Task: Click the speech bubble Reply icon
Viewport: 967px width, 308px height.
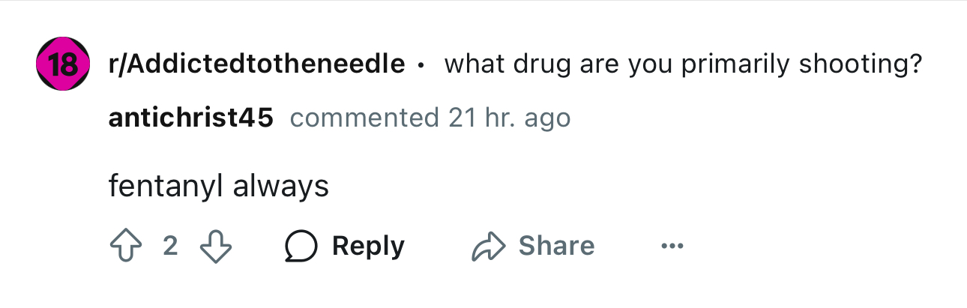Action: (x=301, y=247)
